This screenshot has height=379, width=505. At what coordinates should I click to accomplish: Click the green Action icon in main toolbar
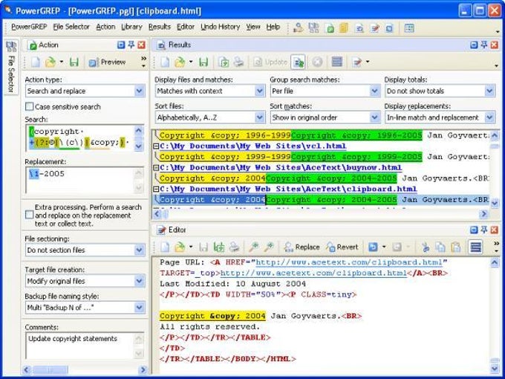click(x=330, y=27)
